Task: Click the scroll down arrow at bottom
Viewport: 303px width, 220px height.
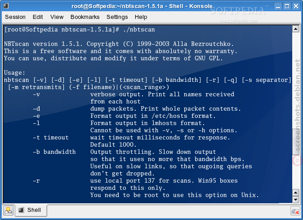Action: coord(296,199)
